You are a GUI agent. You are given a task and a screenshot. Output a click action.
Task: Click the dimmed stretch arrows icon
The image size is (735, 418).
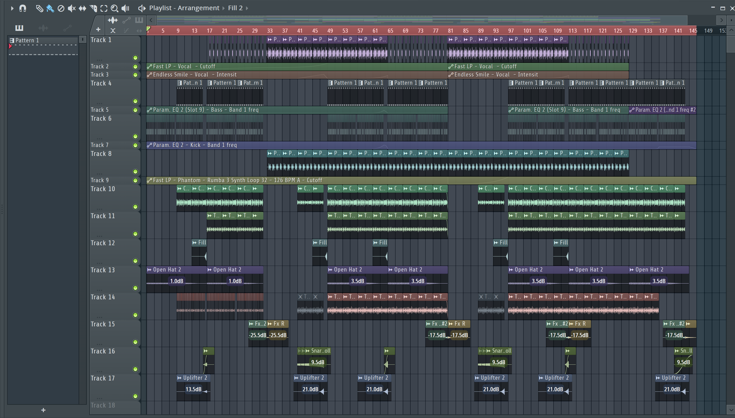pos(139,30)
